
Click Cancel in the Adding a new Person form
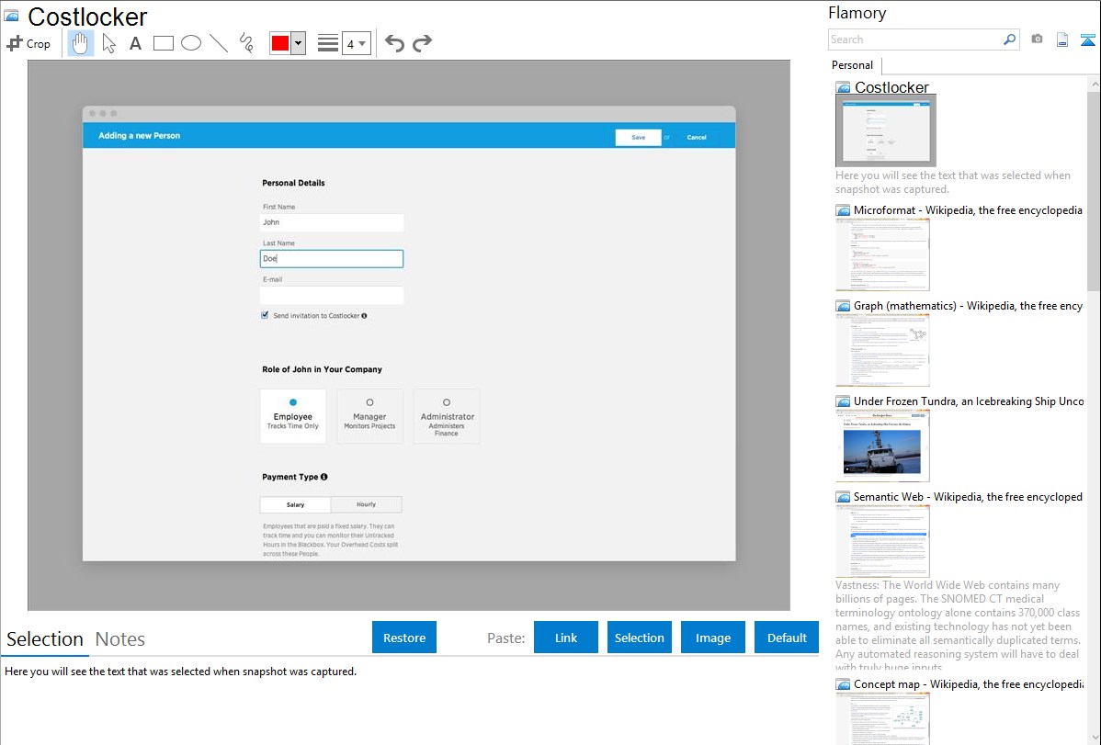click(x=697, y=138)
